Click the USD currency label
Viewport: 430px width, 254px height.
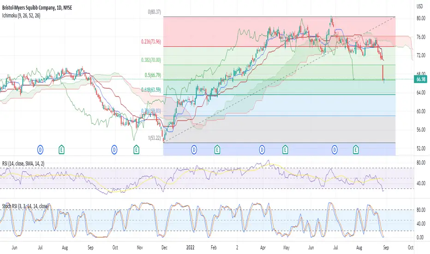point(419,6)
